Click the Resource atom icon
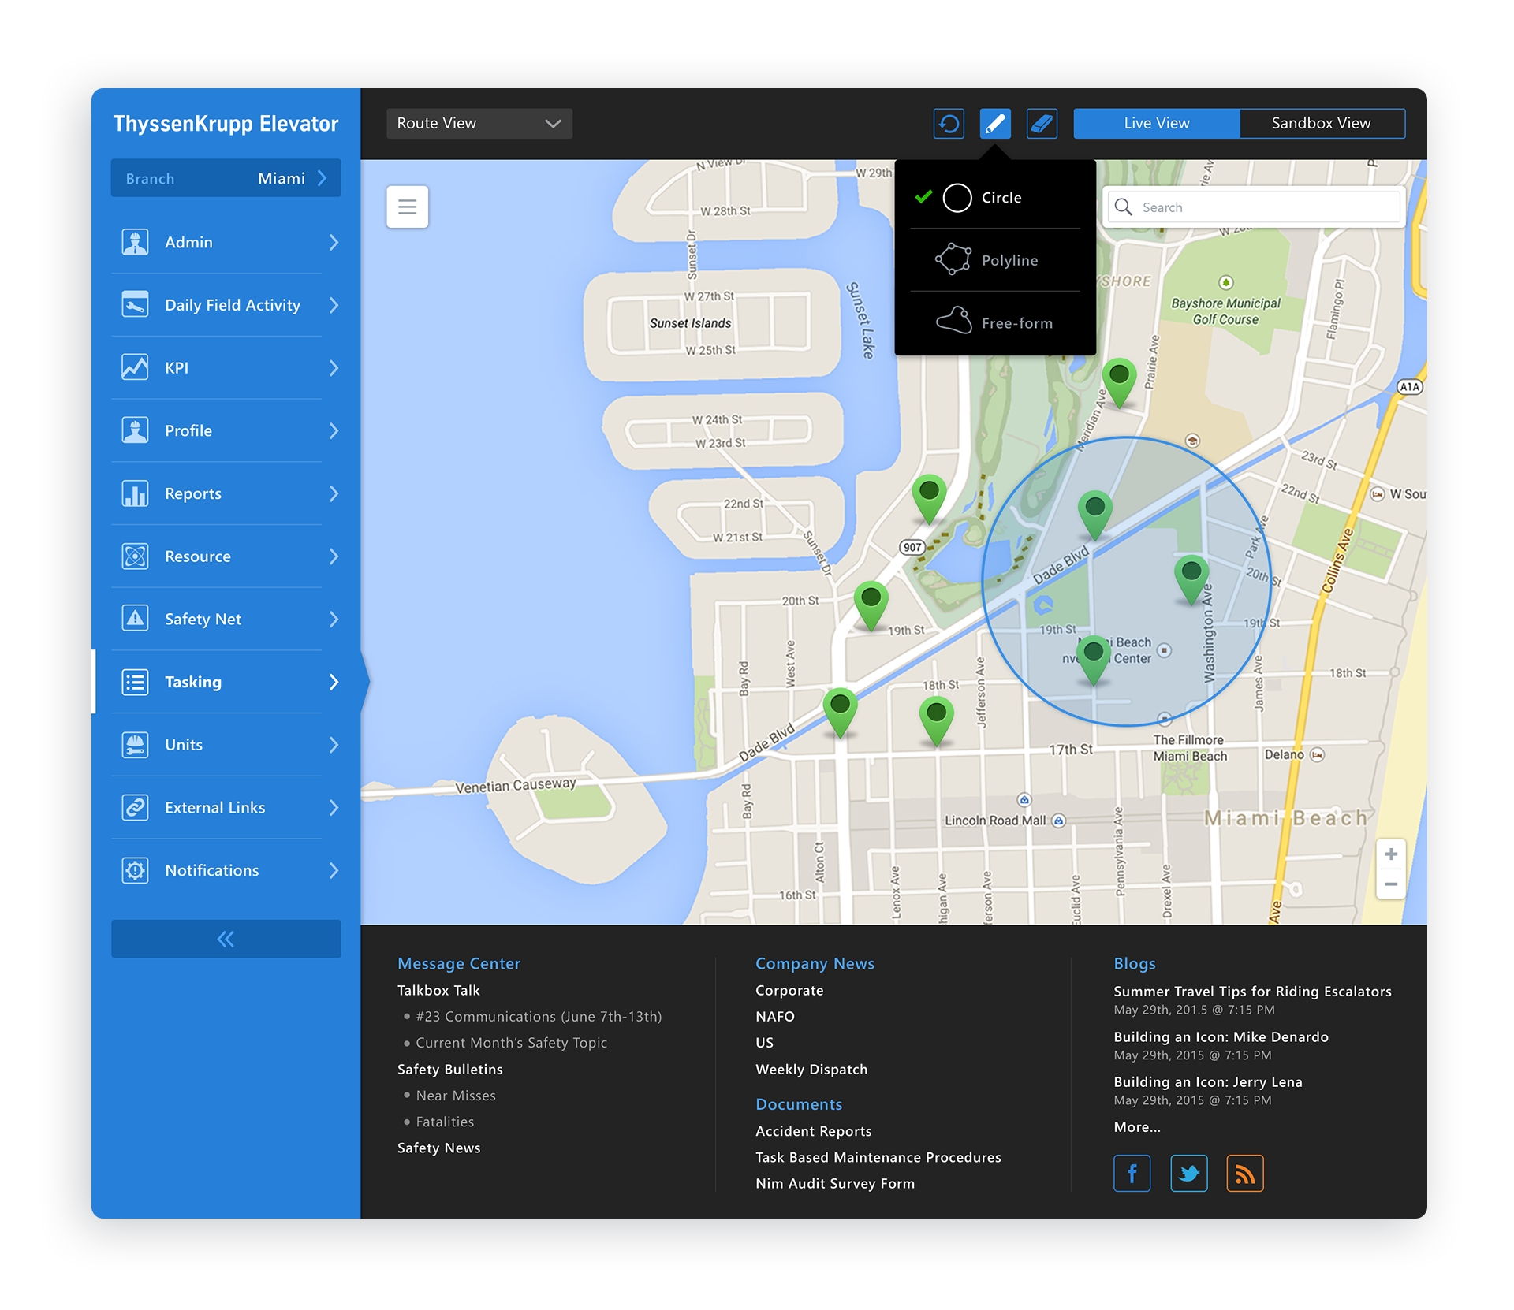The height and width of the screenshot is (1310, 1514). pos(135,556)
